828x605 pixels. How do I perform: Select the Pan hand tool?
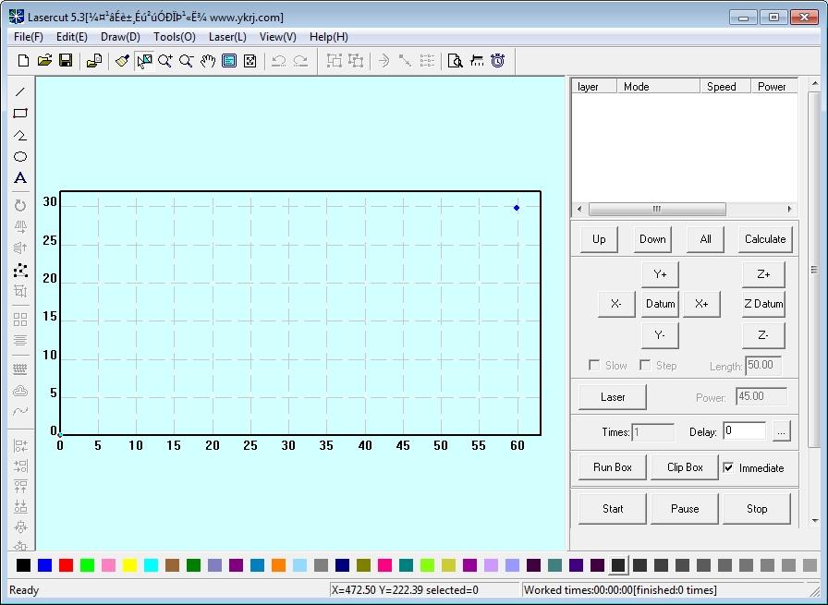pos(207,61)
